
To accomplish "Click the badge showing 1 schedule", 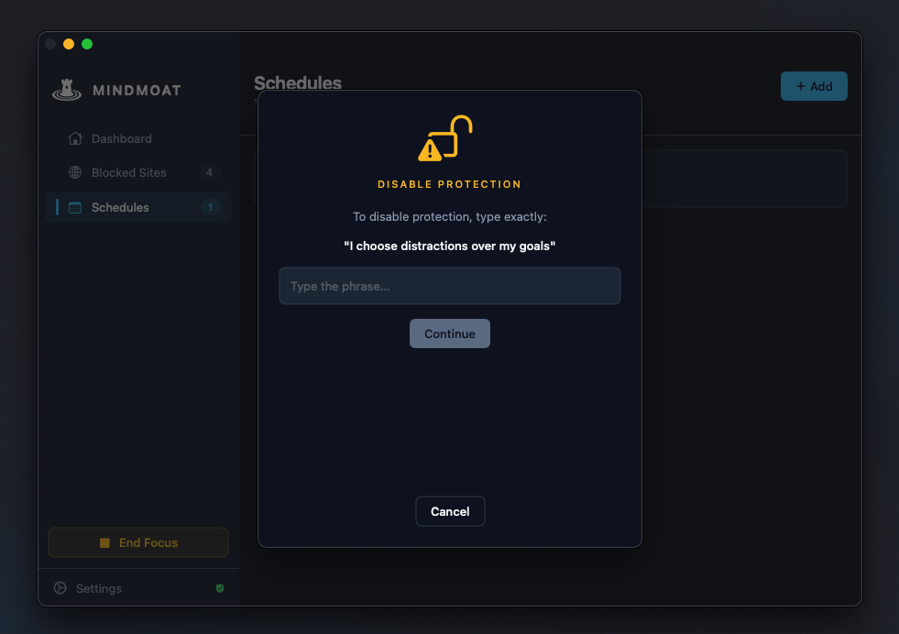I will [x=210, y=207].
